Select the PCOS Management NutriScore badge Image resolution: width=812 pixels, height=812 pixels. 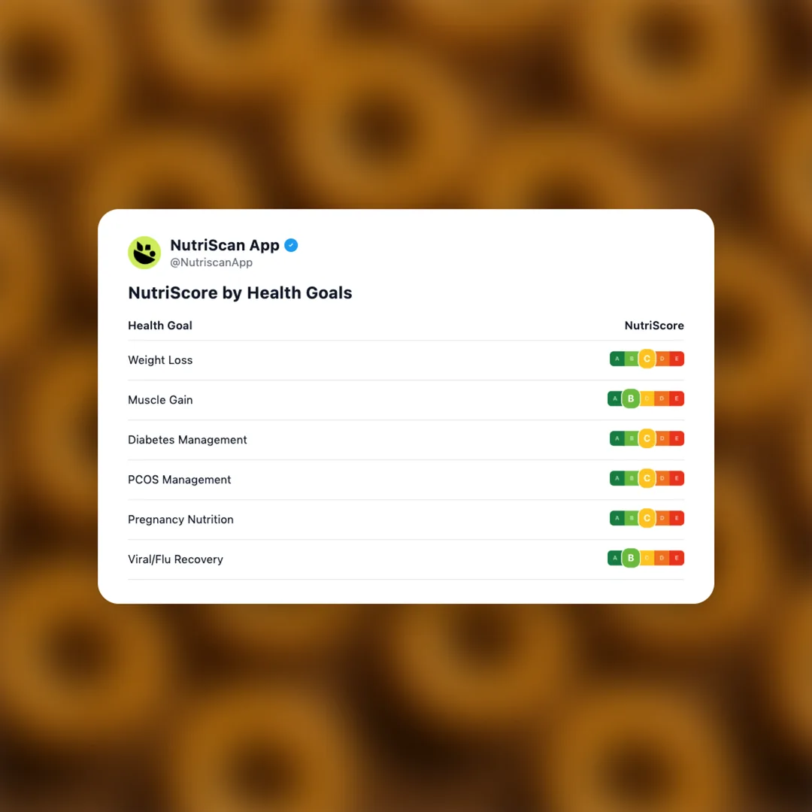coord(647,479)
